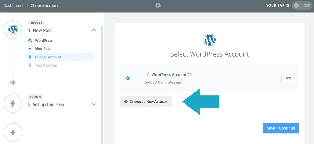Edit account name with the pencil icon
The image size is (314, 144).
tap(147, 74)
